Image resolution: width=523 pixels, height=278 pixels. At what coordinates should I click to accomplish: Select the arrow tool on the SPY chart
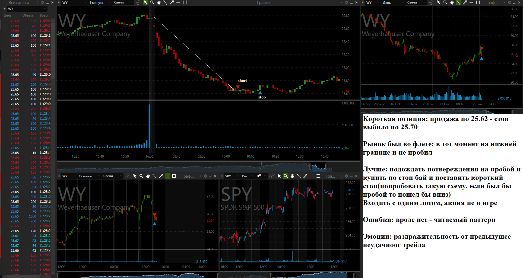point(305,176)
